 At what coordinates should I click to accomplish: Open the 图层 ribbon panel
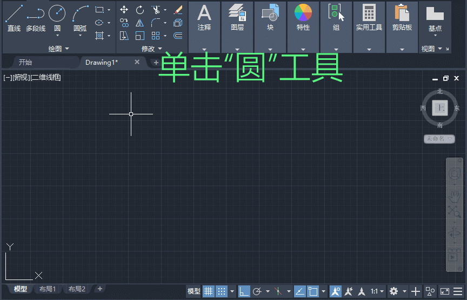click(x=237, y=27)
